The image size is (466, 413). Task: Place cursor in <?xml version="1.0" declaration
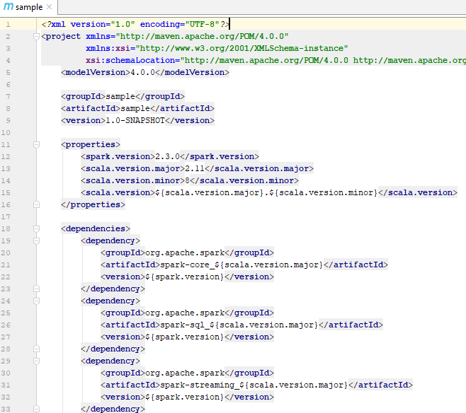pyautogui.click(x=135, y=24)
